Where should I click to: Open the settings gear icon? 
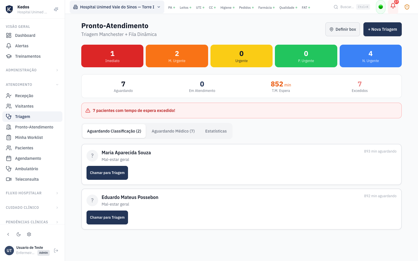pyautogui.click(x=29, y=234)
